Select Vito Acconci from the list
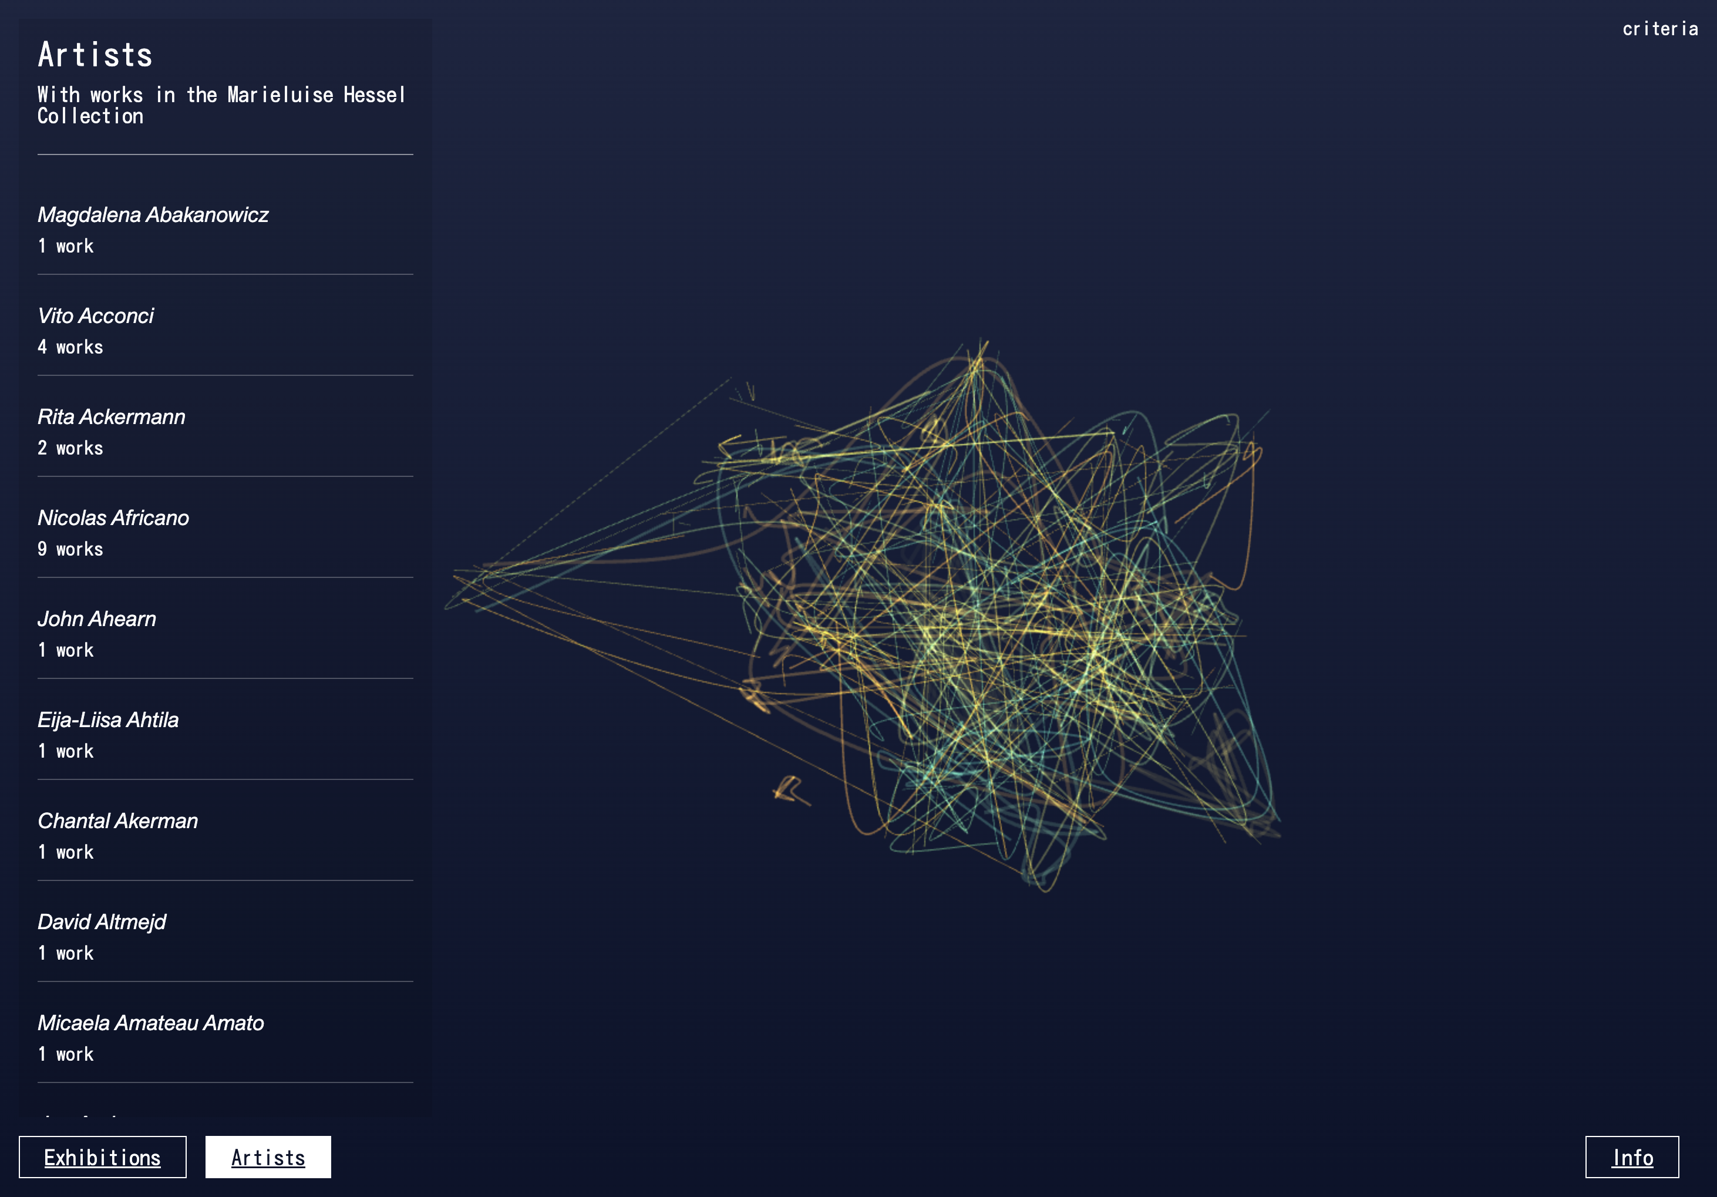 [96, 317]
